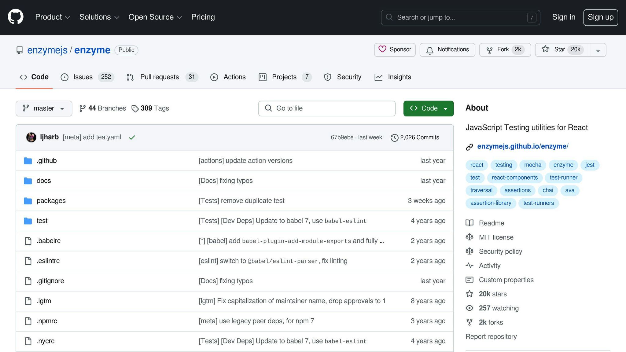
Task: View the 309 Tags link
Action: [x=150, y=108]
